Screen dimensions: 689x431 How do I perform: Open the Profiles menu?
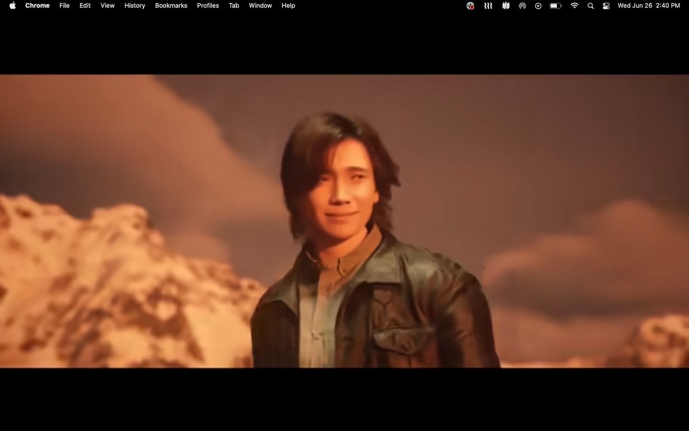pos(208,6)
